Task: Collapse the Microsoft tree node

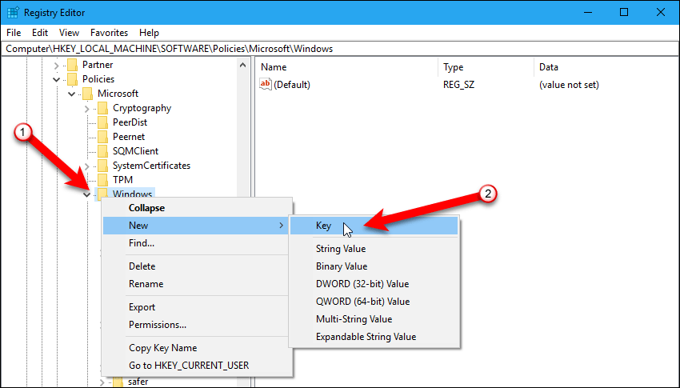Action: (71, 94)
